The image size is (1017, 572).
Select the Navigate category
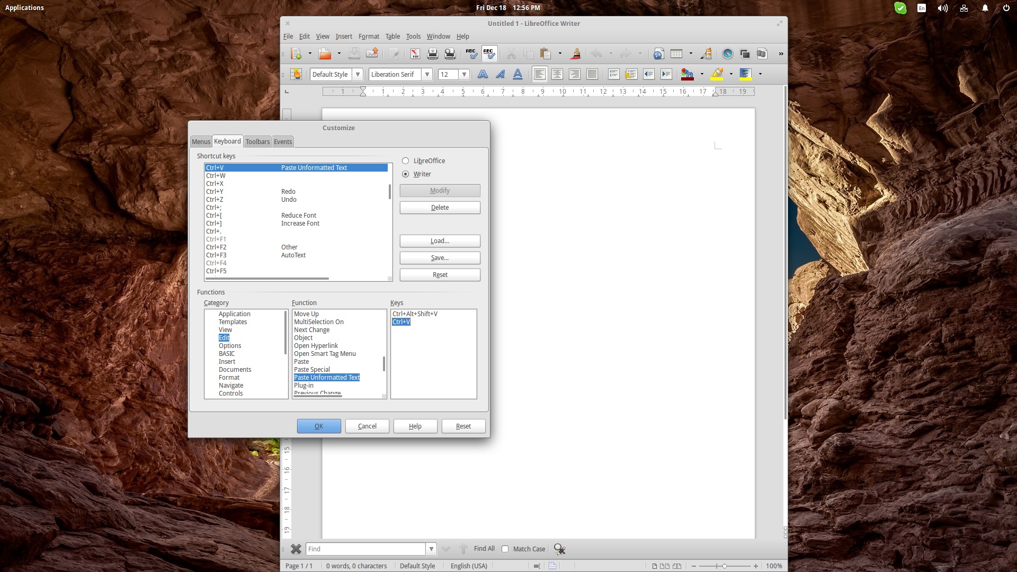pyautogui.click(x=231, y=386)
